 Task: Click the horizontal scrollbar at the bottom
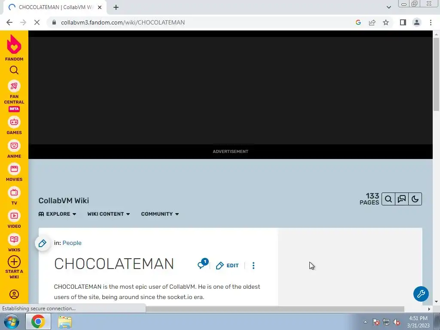[275, 309]
